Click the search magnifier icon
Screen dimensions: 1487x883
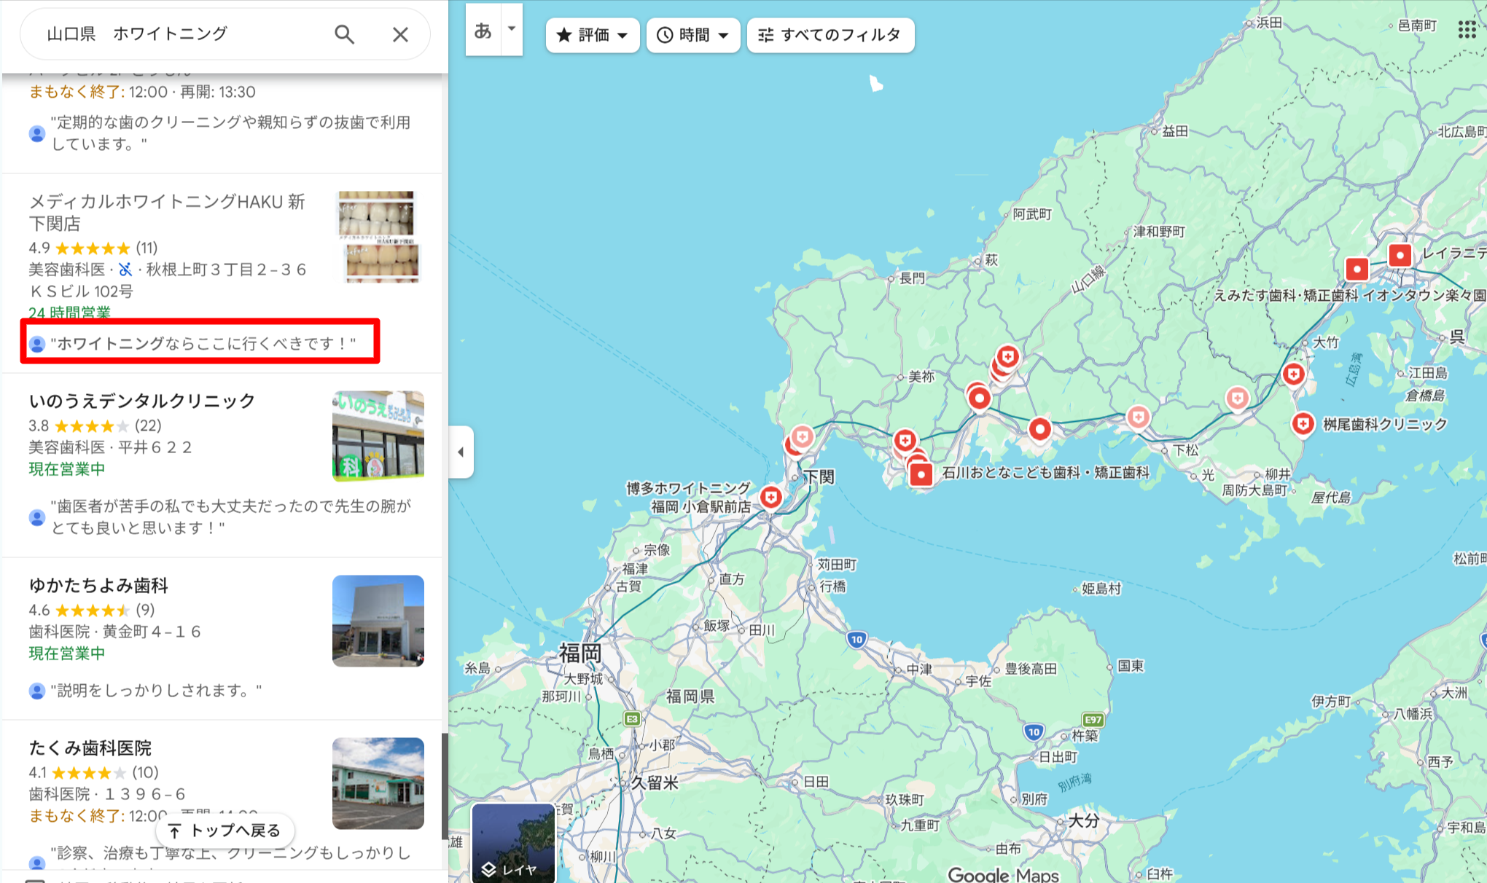(x=344, y=34)
